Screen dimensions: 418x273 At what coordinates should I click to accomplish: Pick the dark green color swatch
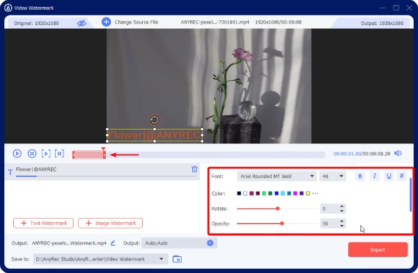point(270,194)
